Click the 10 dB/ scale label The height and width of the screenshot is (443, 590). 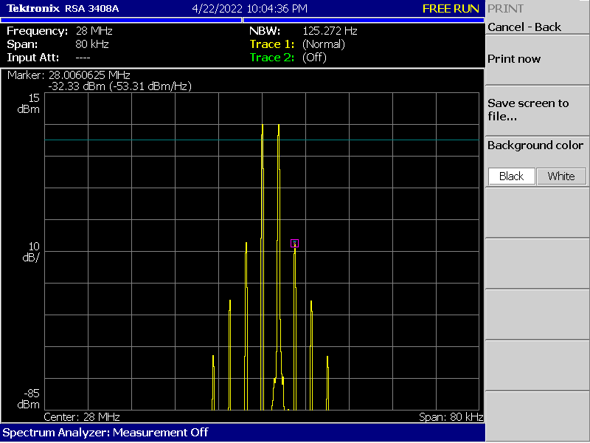pyautogui.click(x=31, y=252)
